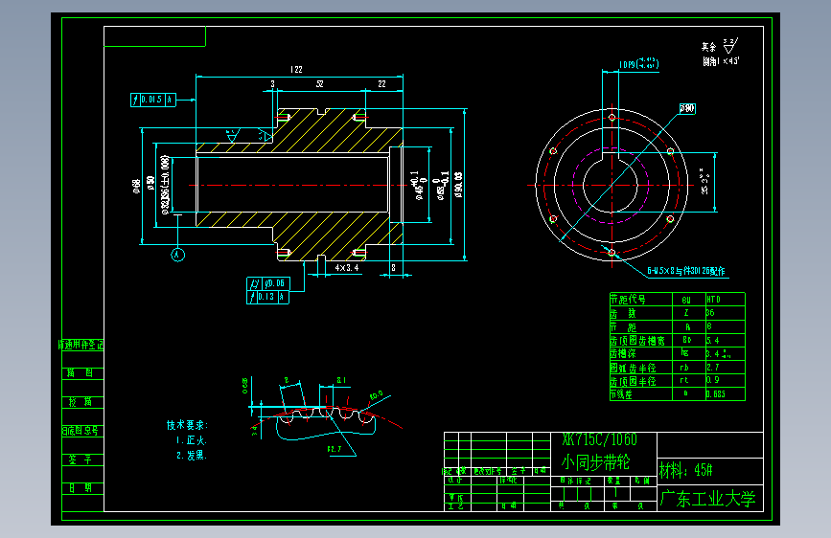The width and height of the screenshot is (831, 538).
Task: Click the runout tolerance frame 0.015 A
Action: pyautogui.click(x=153, y=100)
